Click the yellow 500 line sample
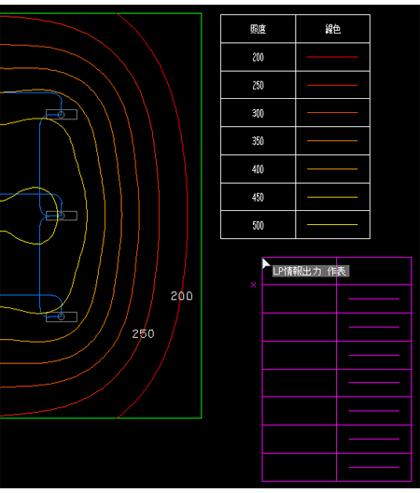Viewport: 420px width, 493px height. tap(332, 224)
